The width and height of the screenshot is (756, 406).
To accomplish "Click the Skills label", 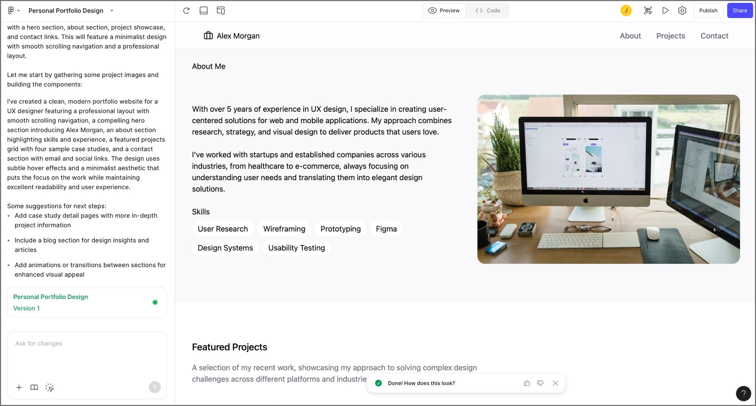I will (x=200, y=212).
